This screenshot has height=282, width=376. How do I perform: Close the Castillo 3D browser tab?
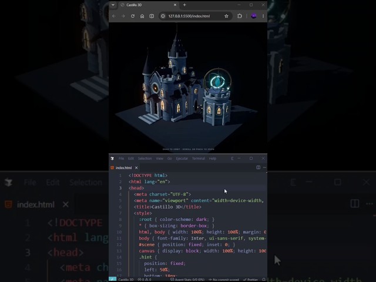(175, 5)
